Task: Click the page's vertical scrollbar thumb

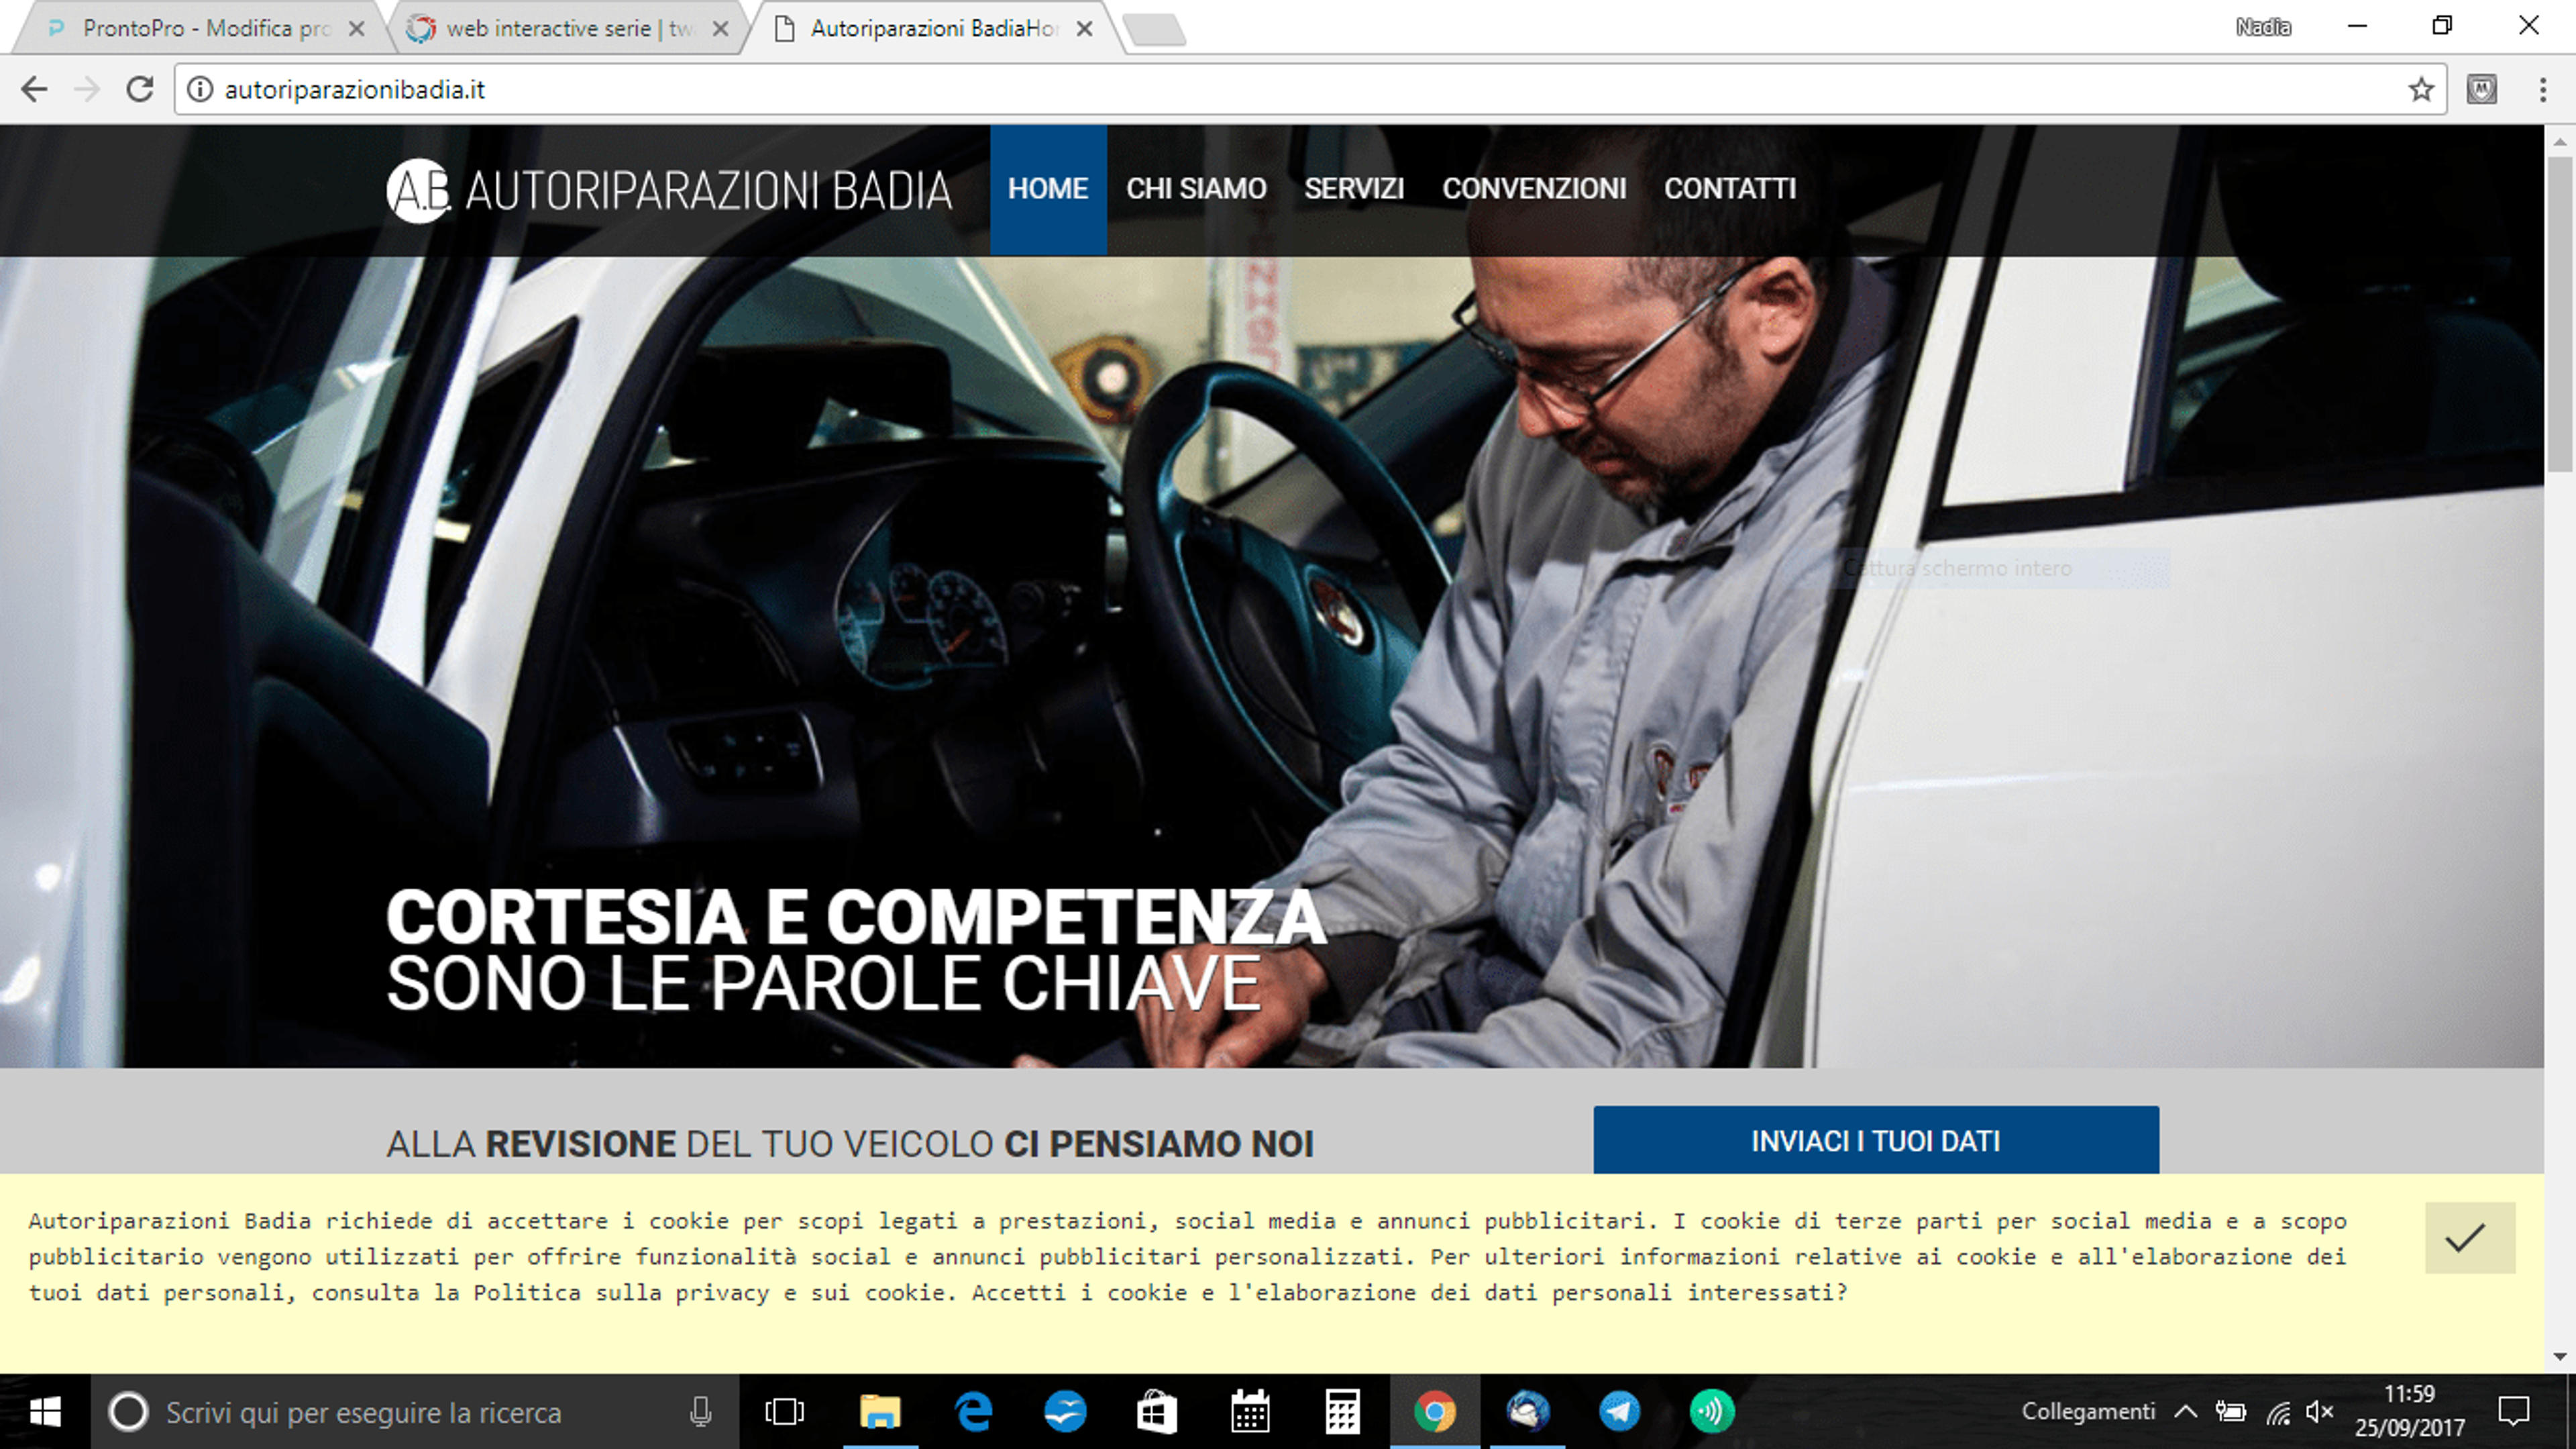Action: coord(2559,312)
